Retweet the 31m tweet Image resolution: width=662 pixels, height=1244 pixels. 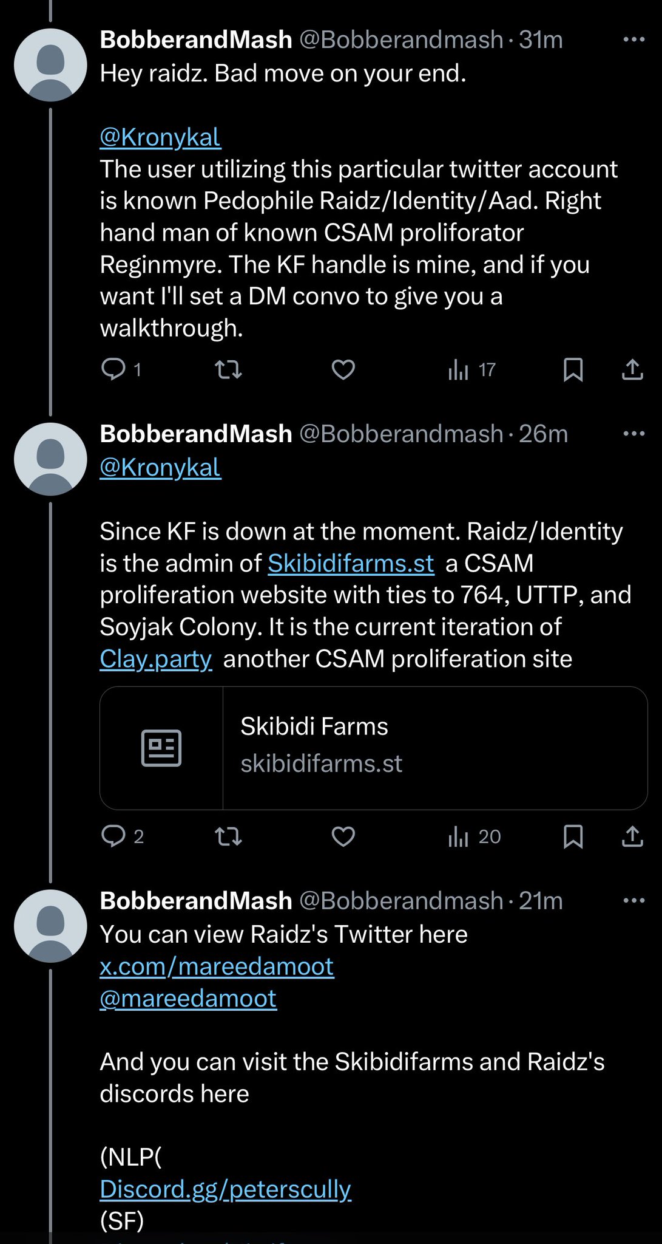229,369
